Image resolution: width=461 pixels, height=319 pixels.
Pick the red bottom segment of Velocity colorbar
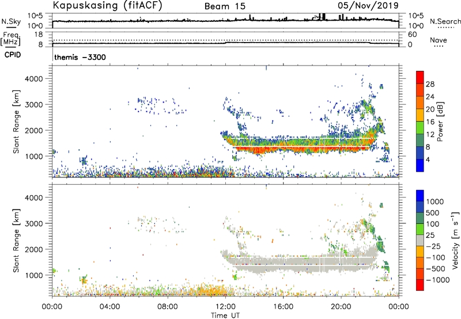pos(420,285)
